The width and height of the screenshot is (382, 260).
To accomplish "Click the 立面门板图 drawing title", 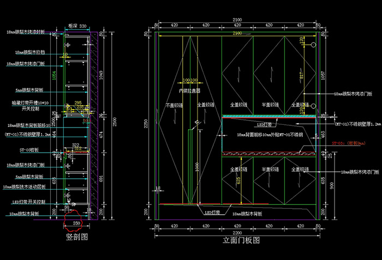I will tap(241, 239).
